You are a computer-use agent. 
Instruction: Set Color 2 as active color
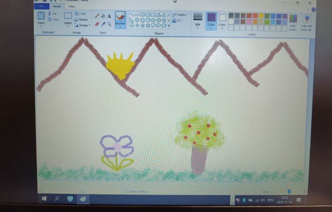(x=222, y=20)
